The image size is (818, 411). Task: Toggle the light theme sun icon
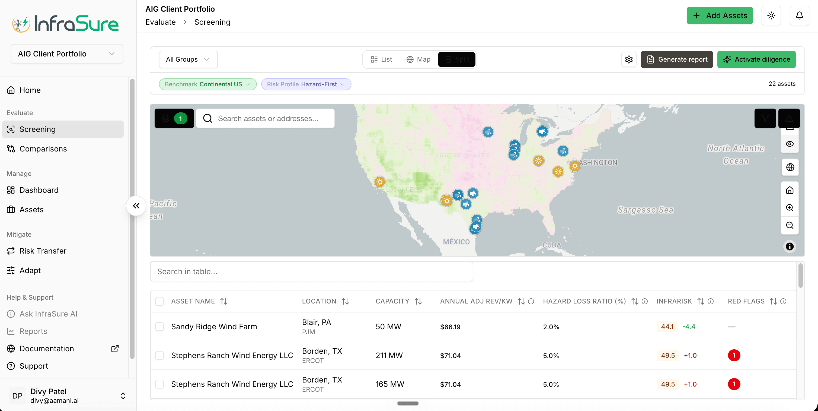tap(771, 15)
